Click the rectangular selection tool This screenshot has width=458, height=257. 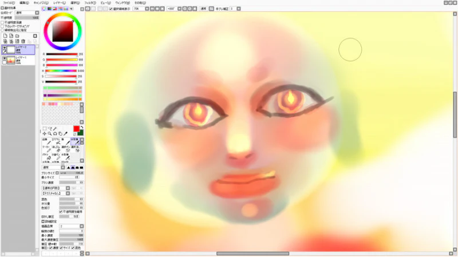click(x=45, y=128)
